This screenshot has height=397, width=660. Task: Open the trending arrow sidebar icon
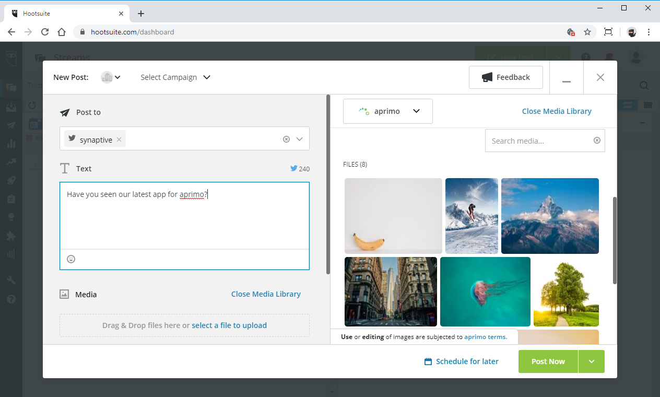click(x=11, y=162)
